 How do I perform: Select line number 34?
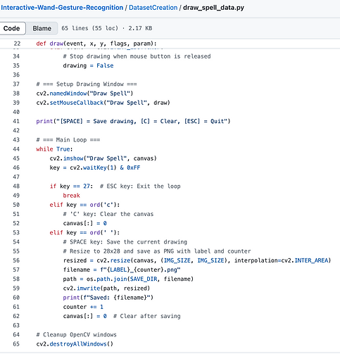click(16, 56)
